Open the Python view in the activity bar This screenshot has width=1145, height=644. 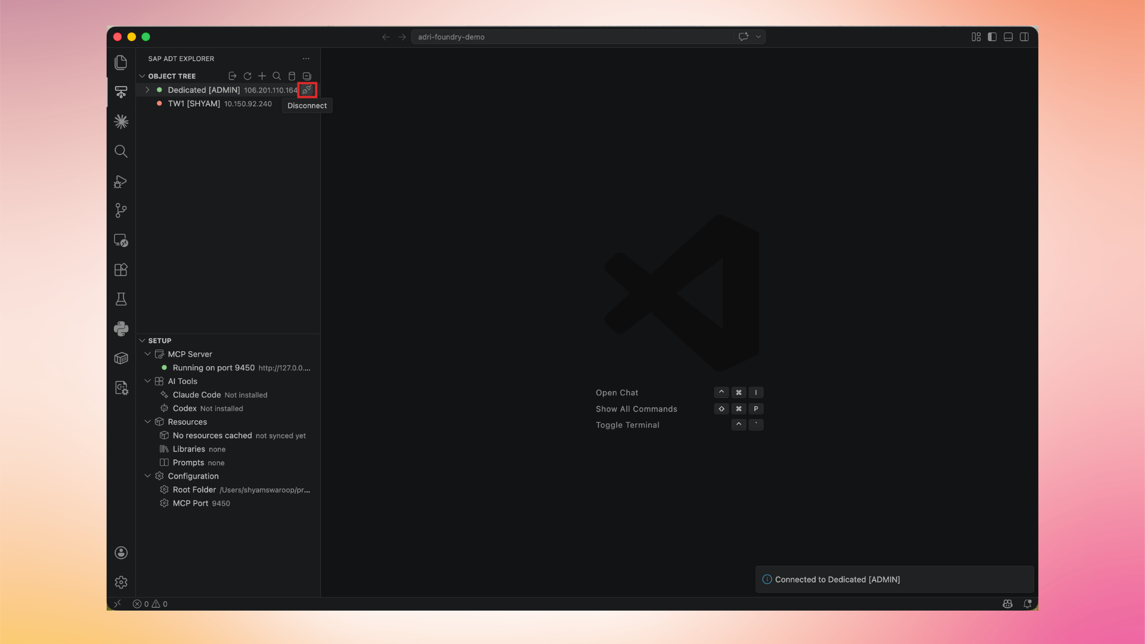pyautogui.click(x=121, y=329)
